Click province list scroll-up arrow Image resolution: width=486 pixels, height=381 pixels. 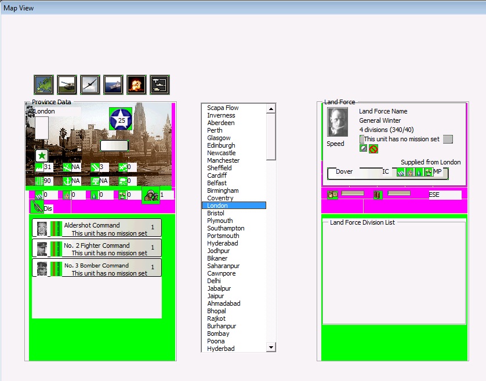[271, 108]
